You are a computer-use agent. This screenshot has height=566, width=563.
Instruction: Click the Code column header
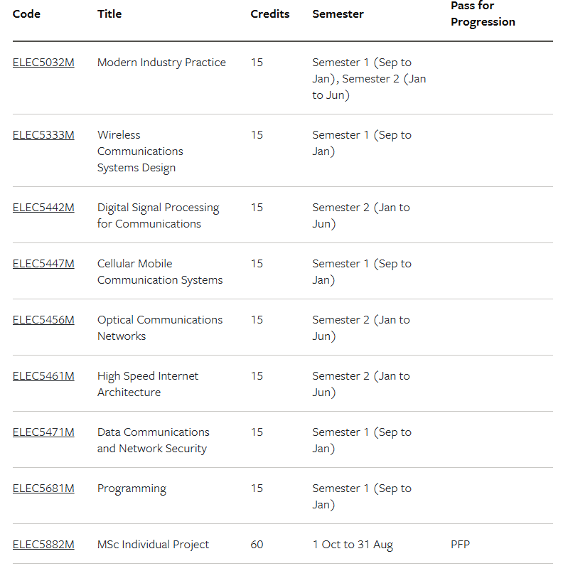[26, 14]
